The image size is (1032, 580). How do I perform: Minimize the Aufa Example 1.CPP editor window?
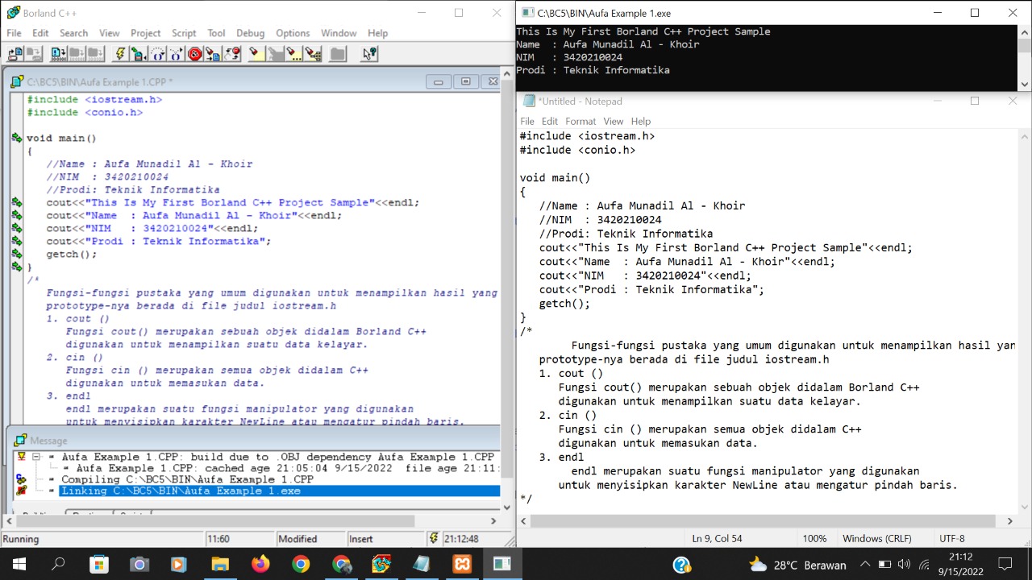tap(438, 81)
